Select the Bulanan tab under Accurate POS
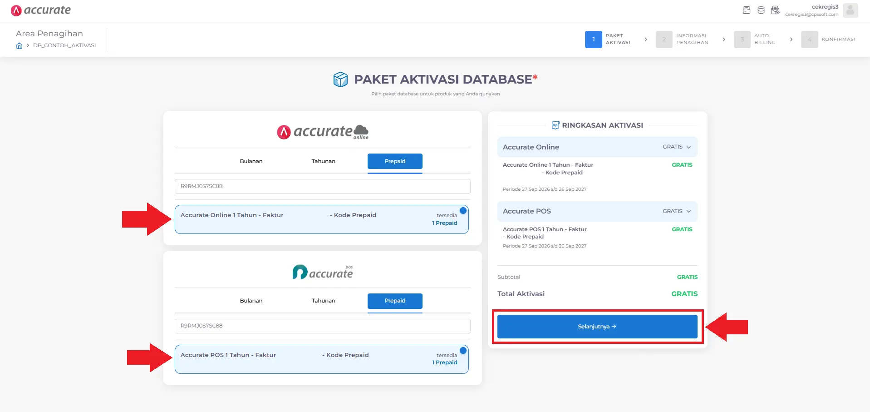 click(251, 301)
